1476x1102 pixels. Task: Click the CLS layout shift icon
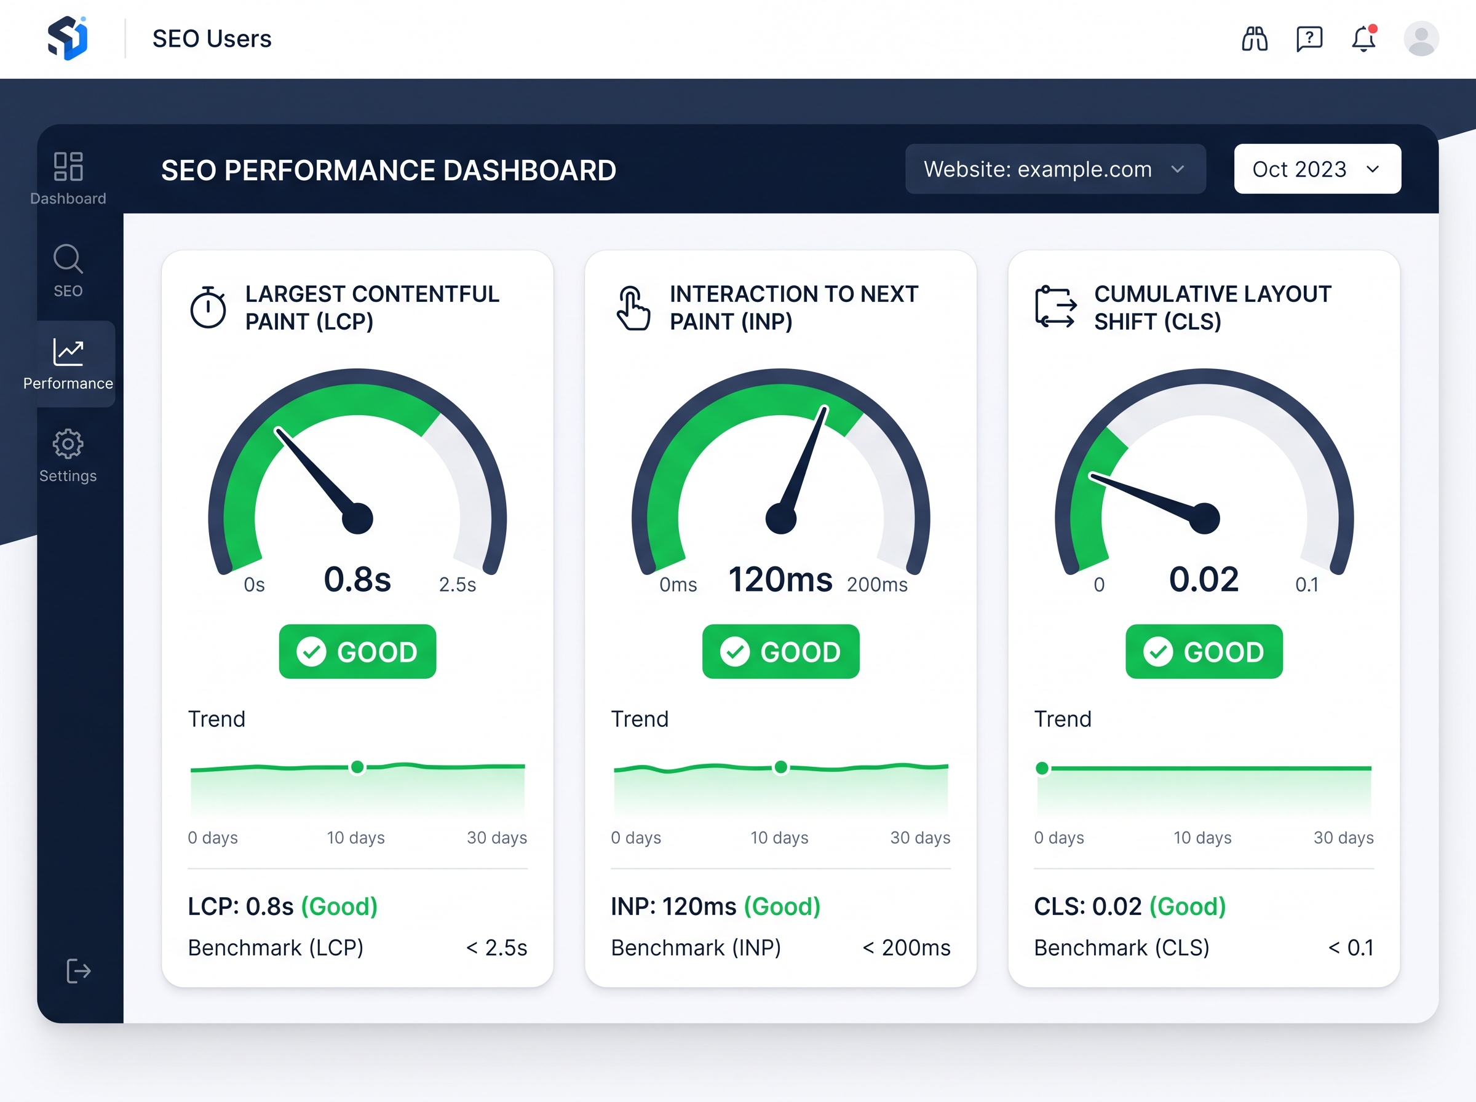tap(1055, 307)
